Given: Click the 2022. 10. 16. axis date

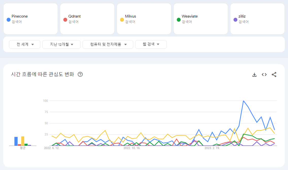Looking at the screenshot, I should pyautogui.click(x=132, y=148).
